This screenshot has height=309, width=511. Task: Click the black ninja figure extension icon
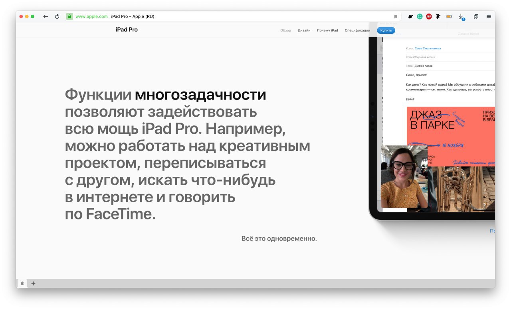click(x=439, y=16)
